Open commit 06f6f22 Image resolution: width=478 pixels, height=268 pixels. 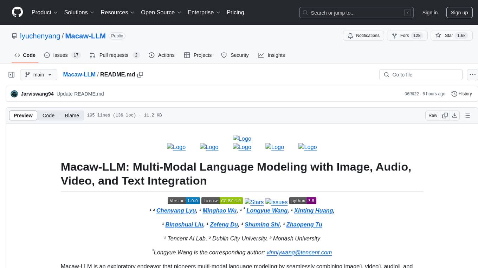click(412, 94)
